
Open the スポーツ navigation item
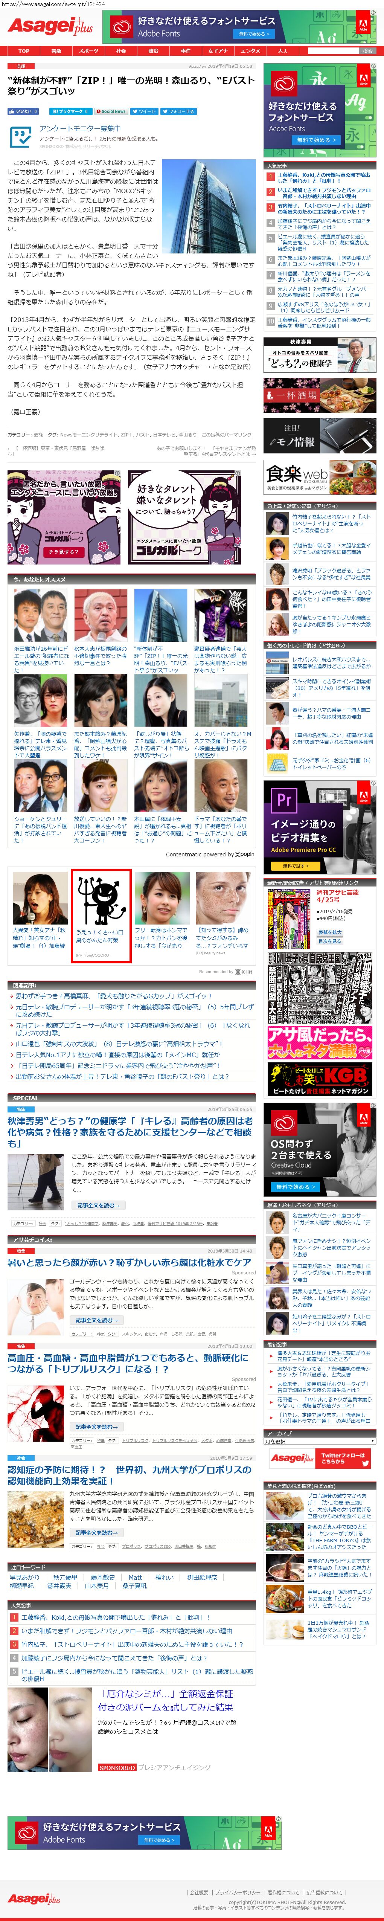(88, 51)
